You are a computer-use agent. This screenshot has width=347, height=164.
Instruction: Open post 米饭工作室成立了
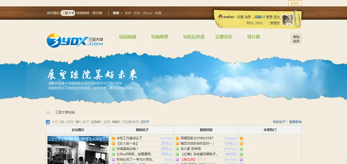tap(129, 138)
